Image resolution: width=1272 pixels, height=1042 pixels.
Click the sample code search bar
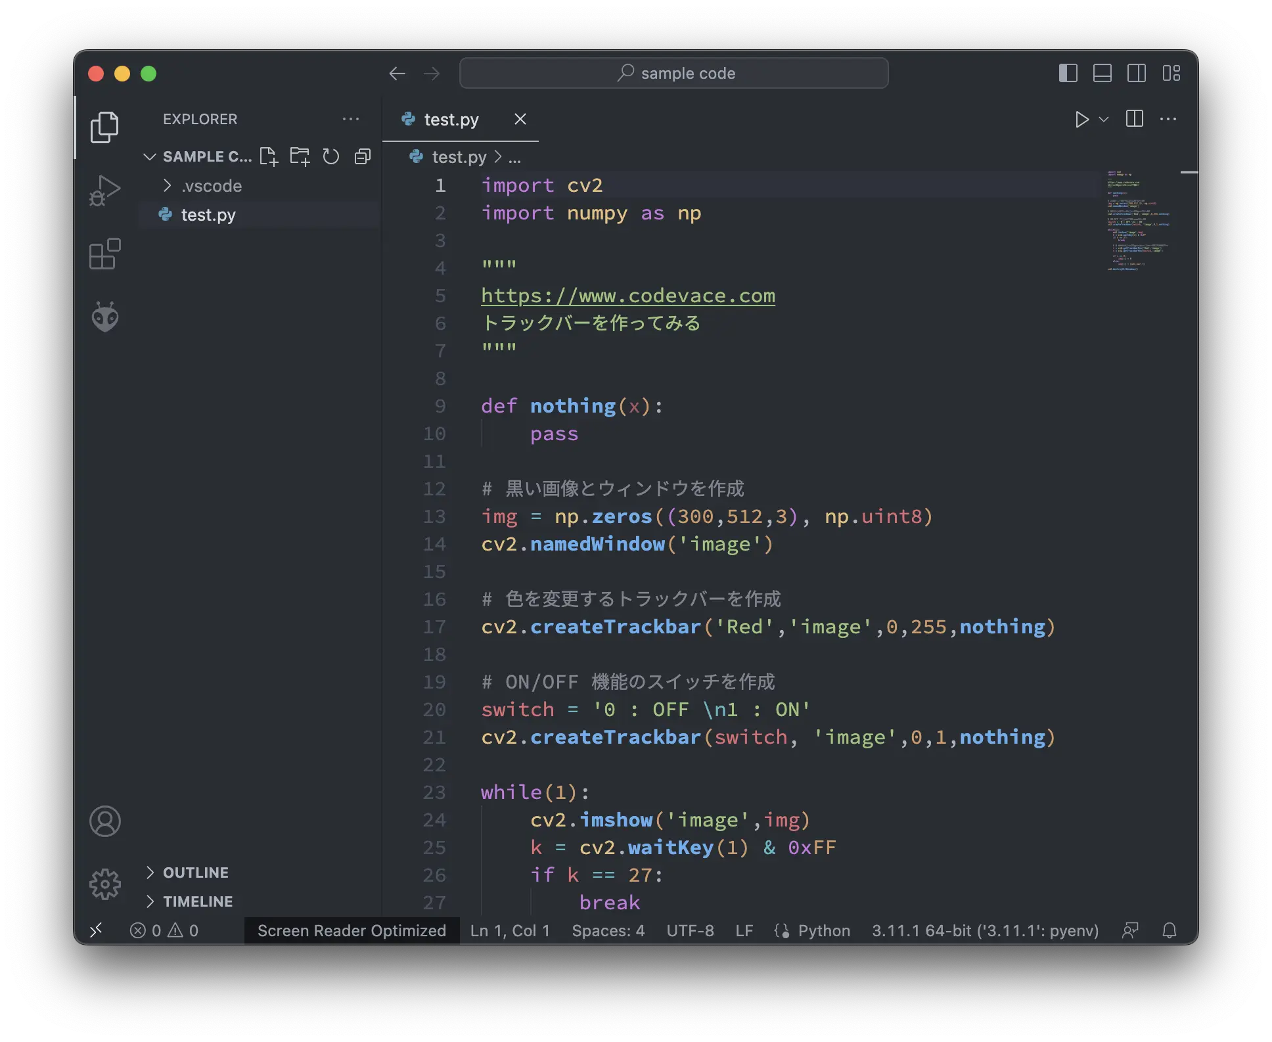point(675,73)
